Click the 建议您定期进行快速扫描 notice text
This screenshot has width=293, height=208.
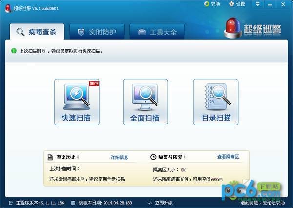pos(77,51)
